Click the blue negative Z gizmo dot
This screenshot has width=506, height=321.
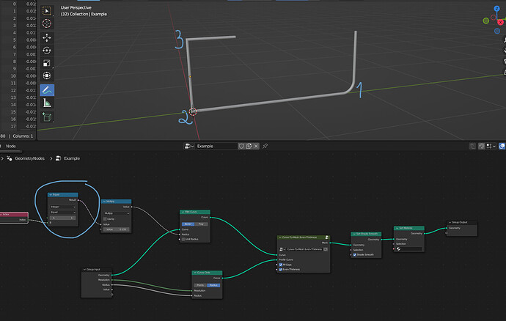click(497, 31)
